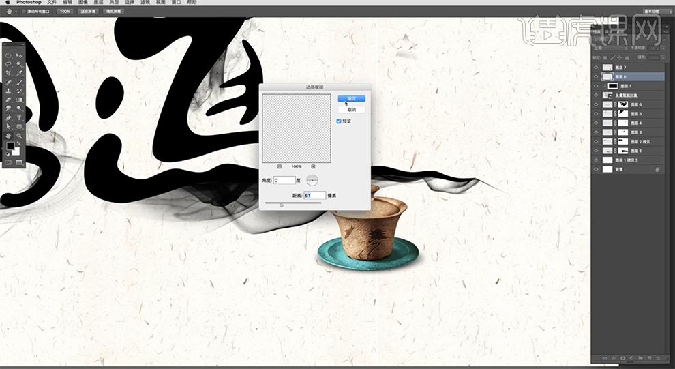Zoom out preview in Motion Blur dialog

280,166
